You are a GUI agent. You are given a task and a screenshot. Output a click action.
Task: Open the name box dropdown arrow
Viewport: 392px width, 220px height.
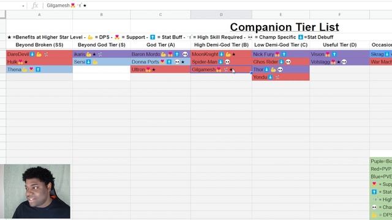pyautogui.click(x=23, y=5)
